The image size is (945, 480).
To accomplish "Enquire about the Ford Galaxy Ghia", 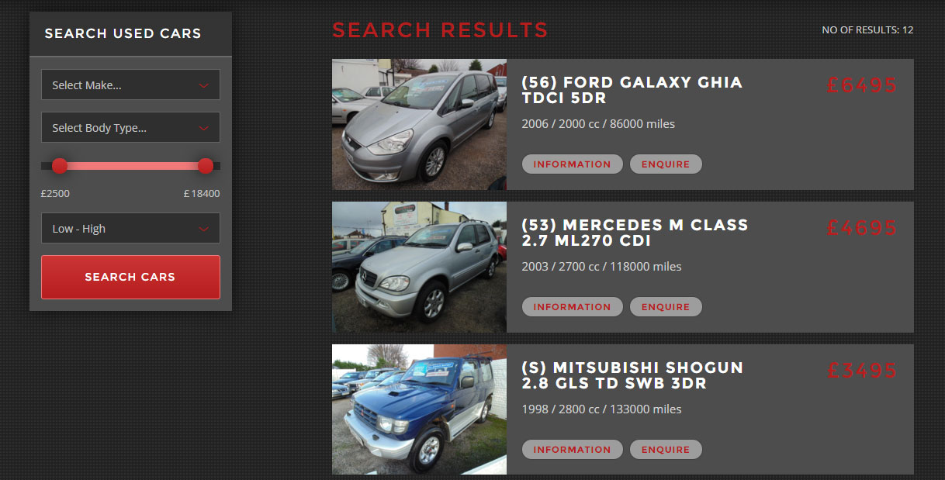I will tap(666, 164).
